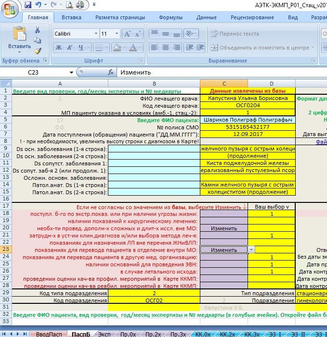The height and width of the screenshot is (337, 327).
Task: Activate the format painter brush
Action: click(x=38, y=51)
